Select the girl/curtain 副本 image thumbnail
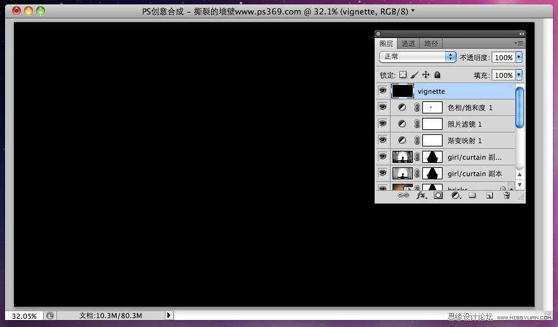 coord(403,173)
